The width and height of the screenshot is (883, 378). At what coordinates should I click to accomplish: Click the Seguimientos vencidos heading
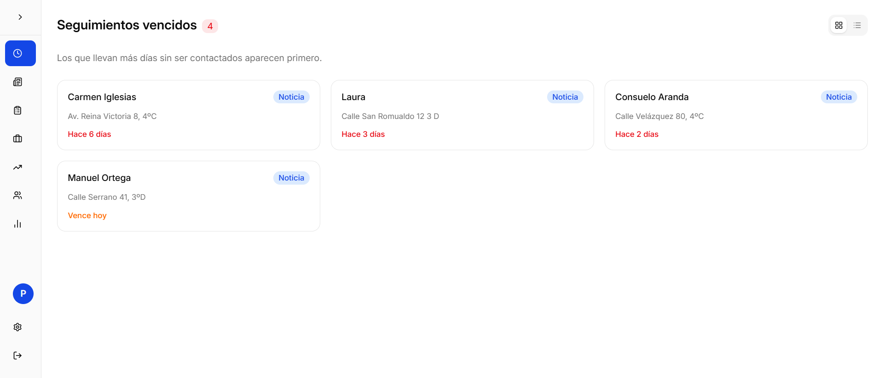coord(127,25)
